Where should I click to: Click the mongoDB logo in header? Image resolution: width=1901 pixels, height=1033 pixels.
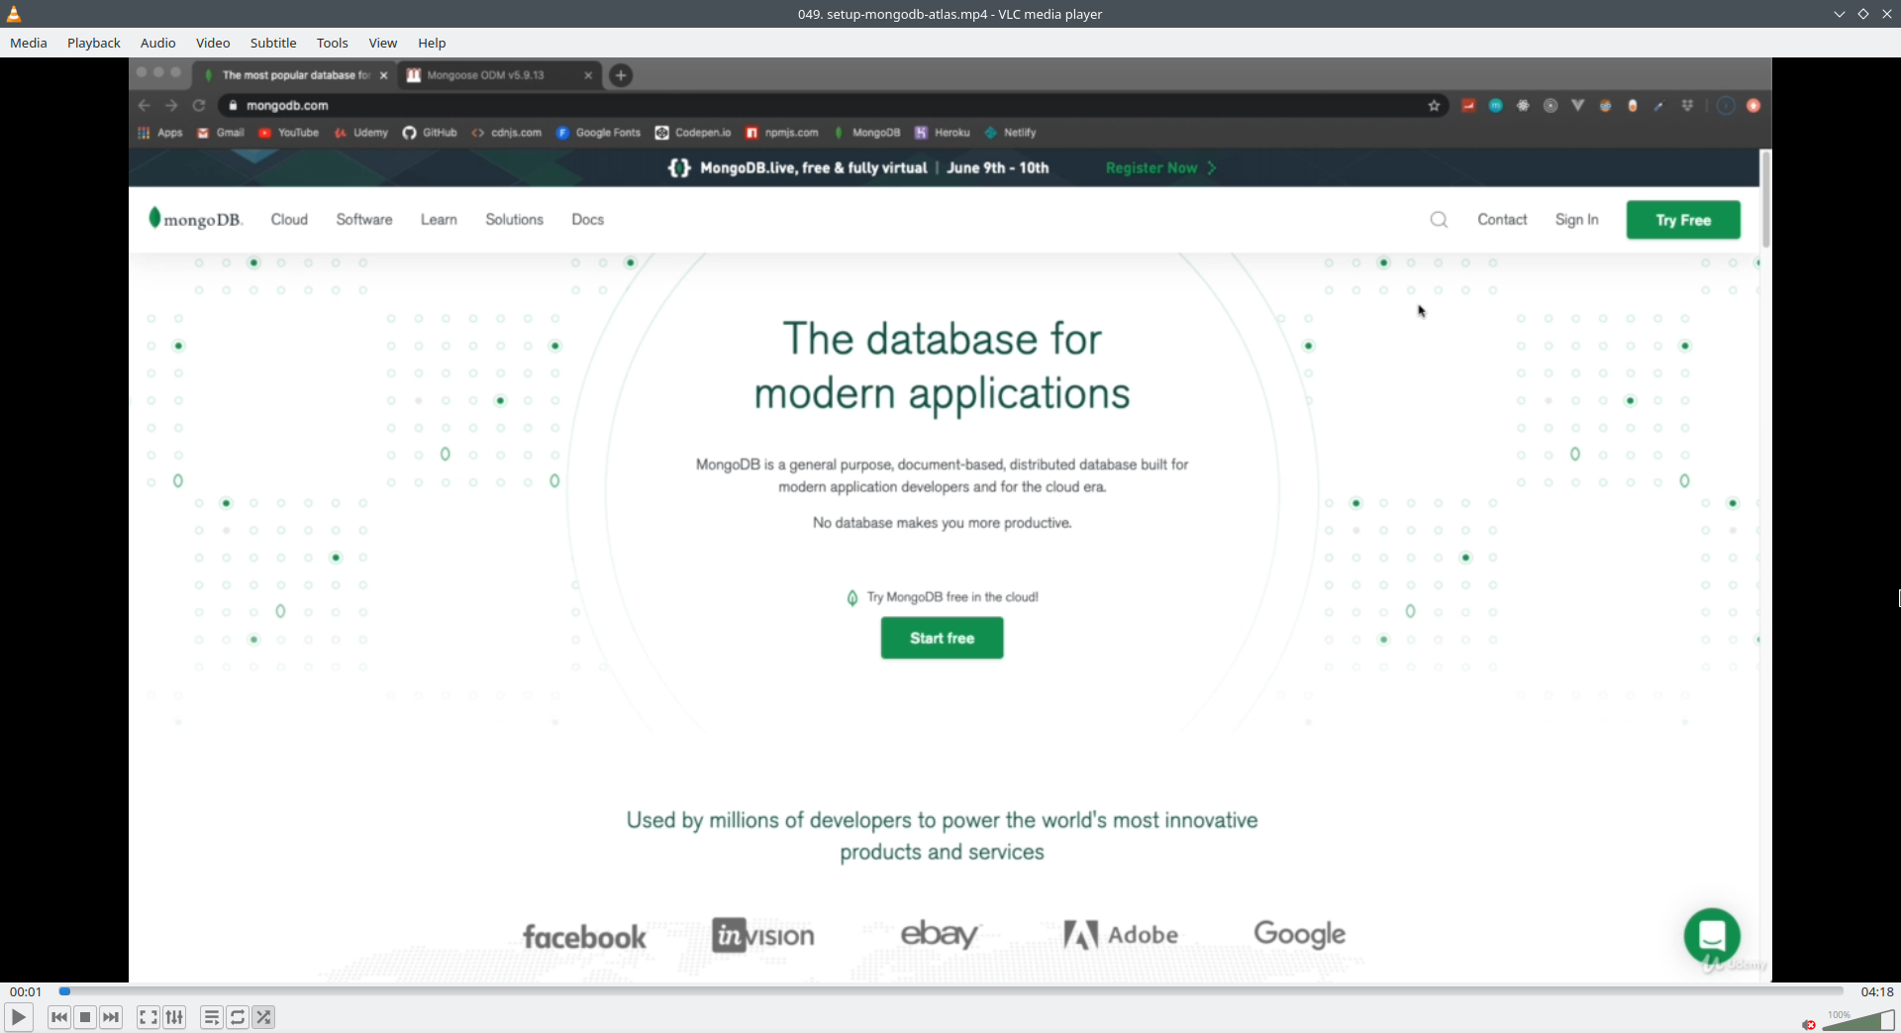coord(195,219)
